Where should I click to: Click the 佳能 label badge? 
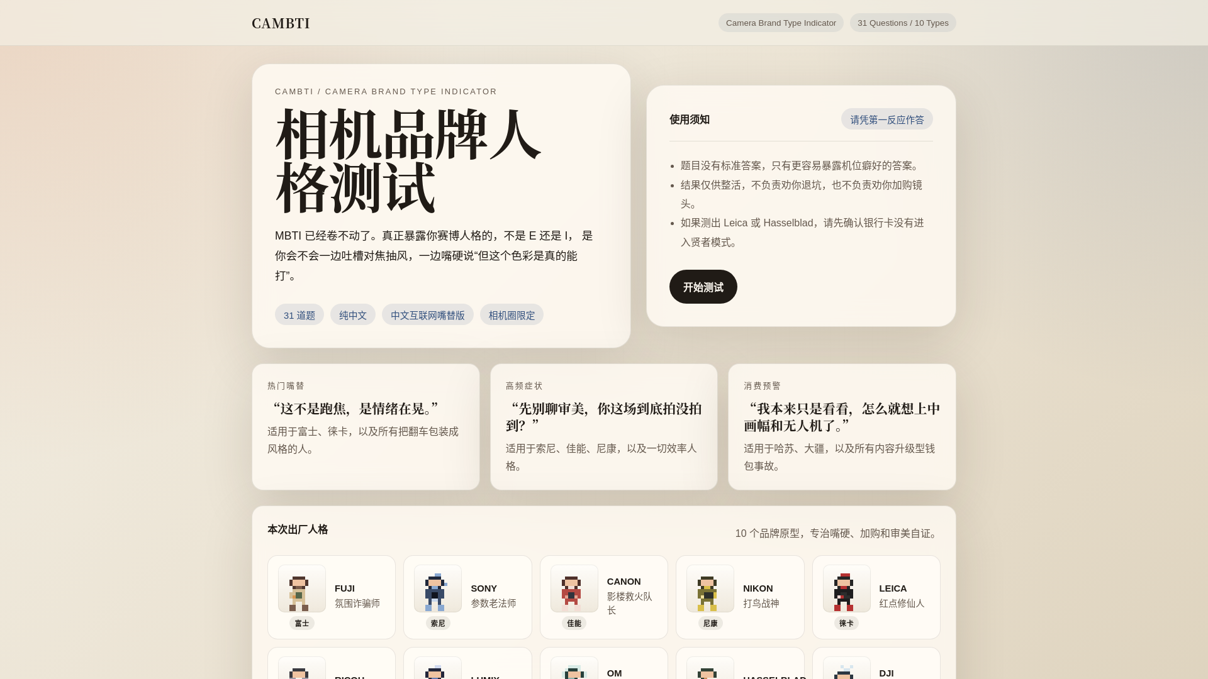pyautogui.click(x=574, y=623)
